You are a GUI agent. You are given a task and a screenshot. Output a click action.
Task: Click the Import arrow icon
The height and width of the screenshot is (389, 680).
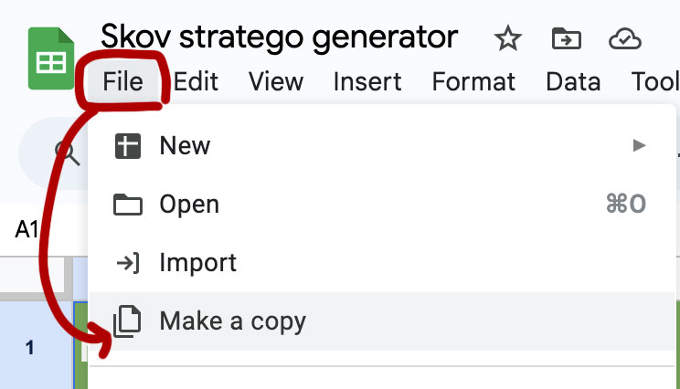(127, 263)
